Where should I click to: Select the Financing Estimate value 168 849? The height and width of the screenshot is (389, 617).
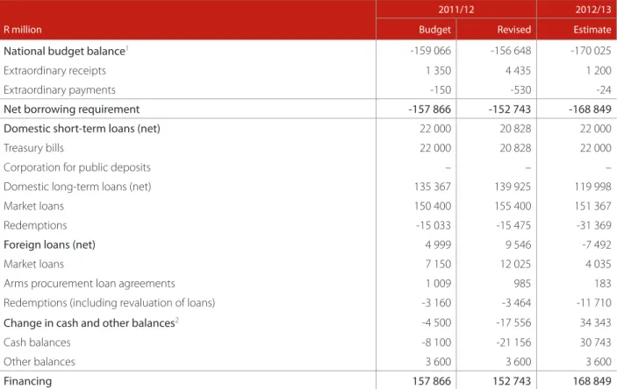pyautogui.click(x=592, y=381)
